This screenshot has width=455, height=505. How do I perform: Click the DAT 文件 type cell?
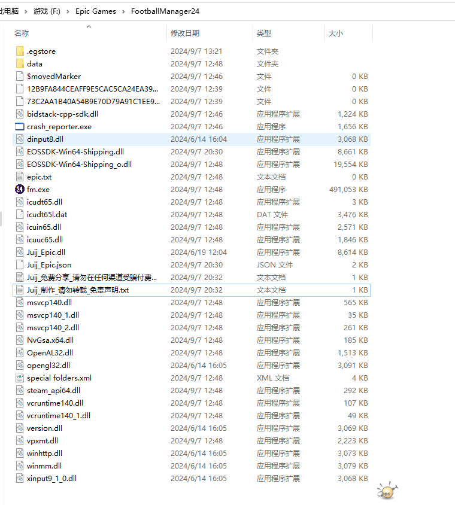click(272, 214)
